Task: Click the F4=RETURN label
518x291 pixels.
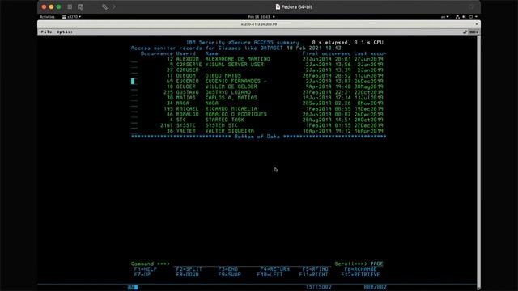Action: pos(275,269)
